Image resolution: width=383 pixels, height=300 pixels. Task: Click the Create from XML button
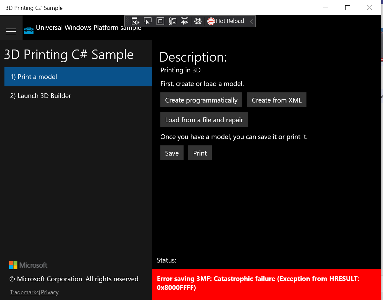(276, 100)
